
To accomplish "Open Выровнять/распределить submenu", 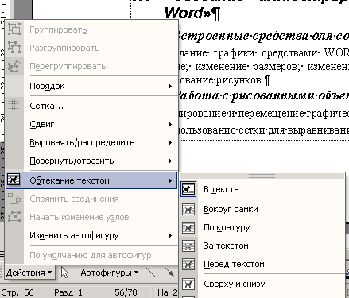I will 91,142.
